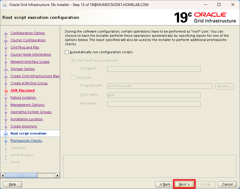Click the Back button

point(165,184)
